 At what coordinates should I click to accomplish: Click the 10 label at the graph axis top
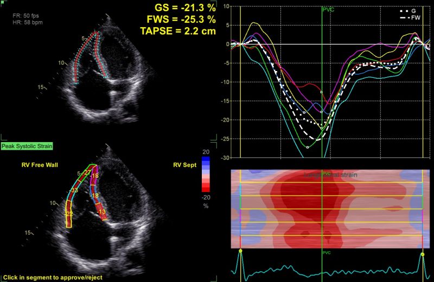pyautogui.click(x=226, y=6)
